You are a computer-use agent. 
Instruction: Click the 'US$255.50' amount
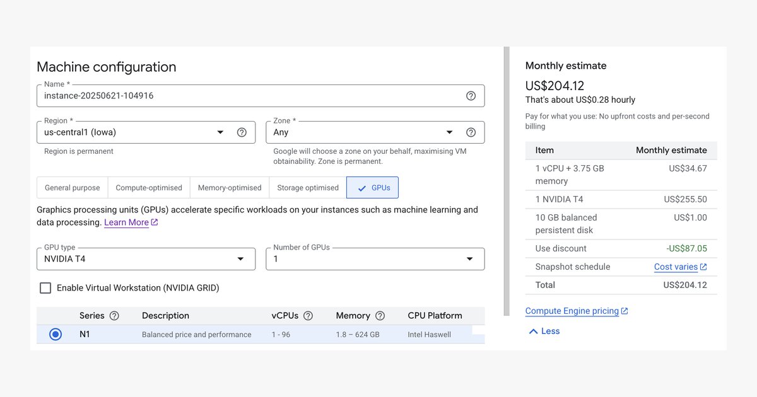[x=685, y=199]
